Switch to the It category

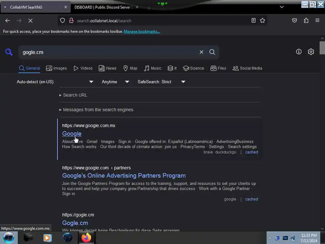pos(172,68)
